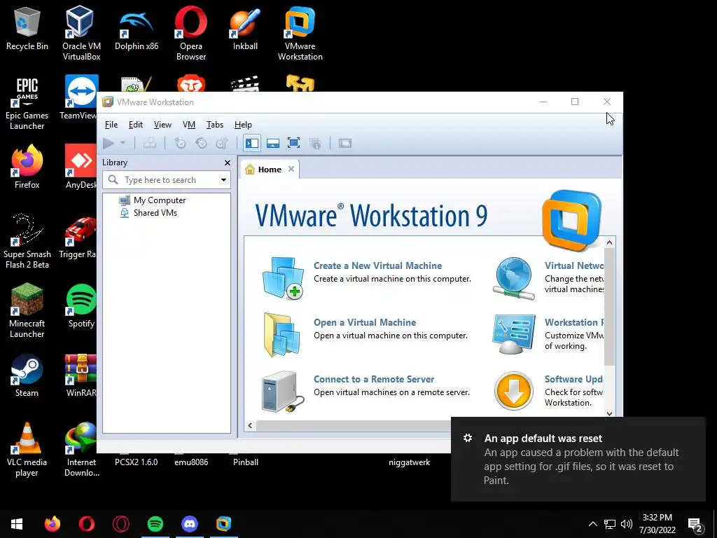Viewport: 717px width, 538px height.
Task: Click the VLC media player desktop icon
Action: pos(27,450)
